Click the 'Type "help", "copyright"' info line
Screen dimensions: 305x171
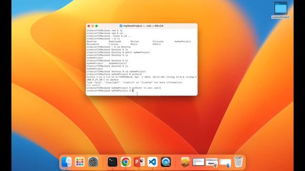click(135, 82)
